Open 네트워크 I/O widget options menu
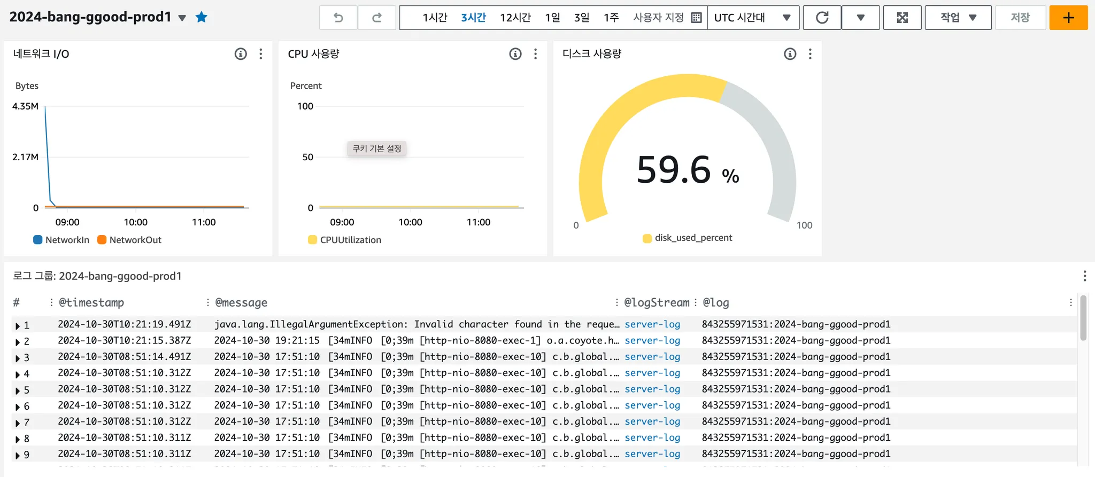 261,54
